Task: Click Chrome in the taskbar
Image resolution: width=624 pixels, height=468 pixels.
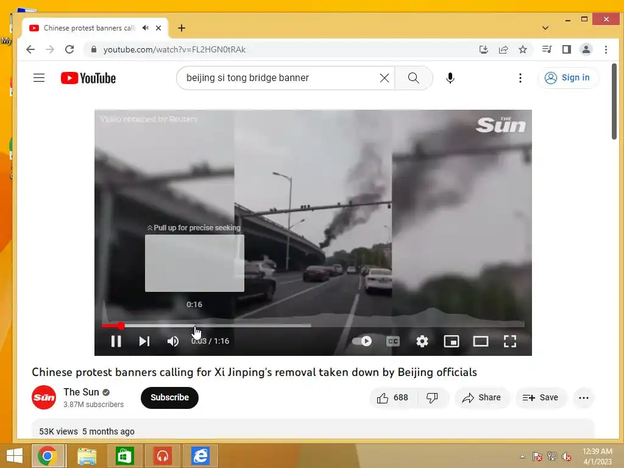Action: (x=48, y=456)
